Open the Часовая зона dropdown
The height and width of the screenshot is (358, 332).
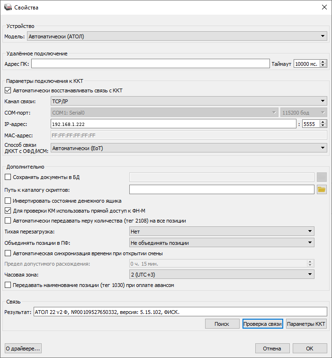[x=222, y=275]
